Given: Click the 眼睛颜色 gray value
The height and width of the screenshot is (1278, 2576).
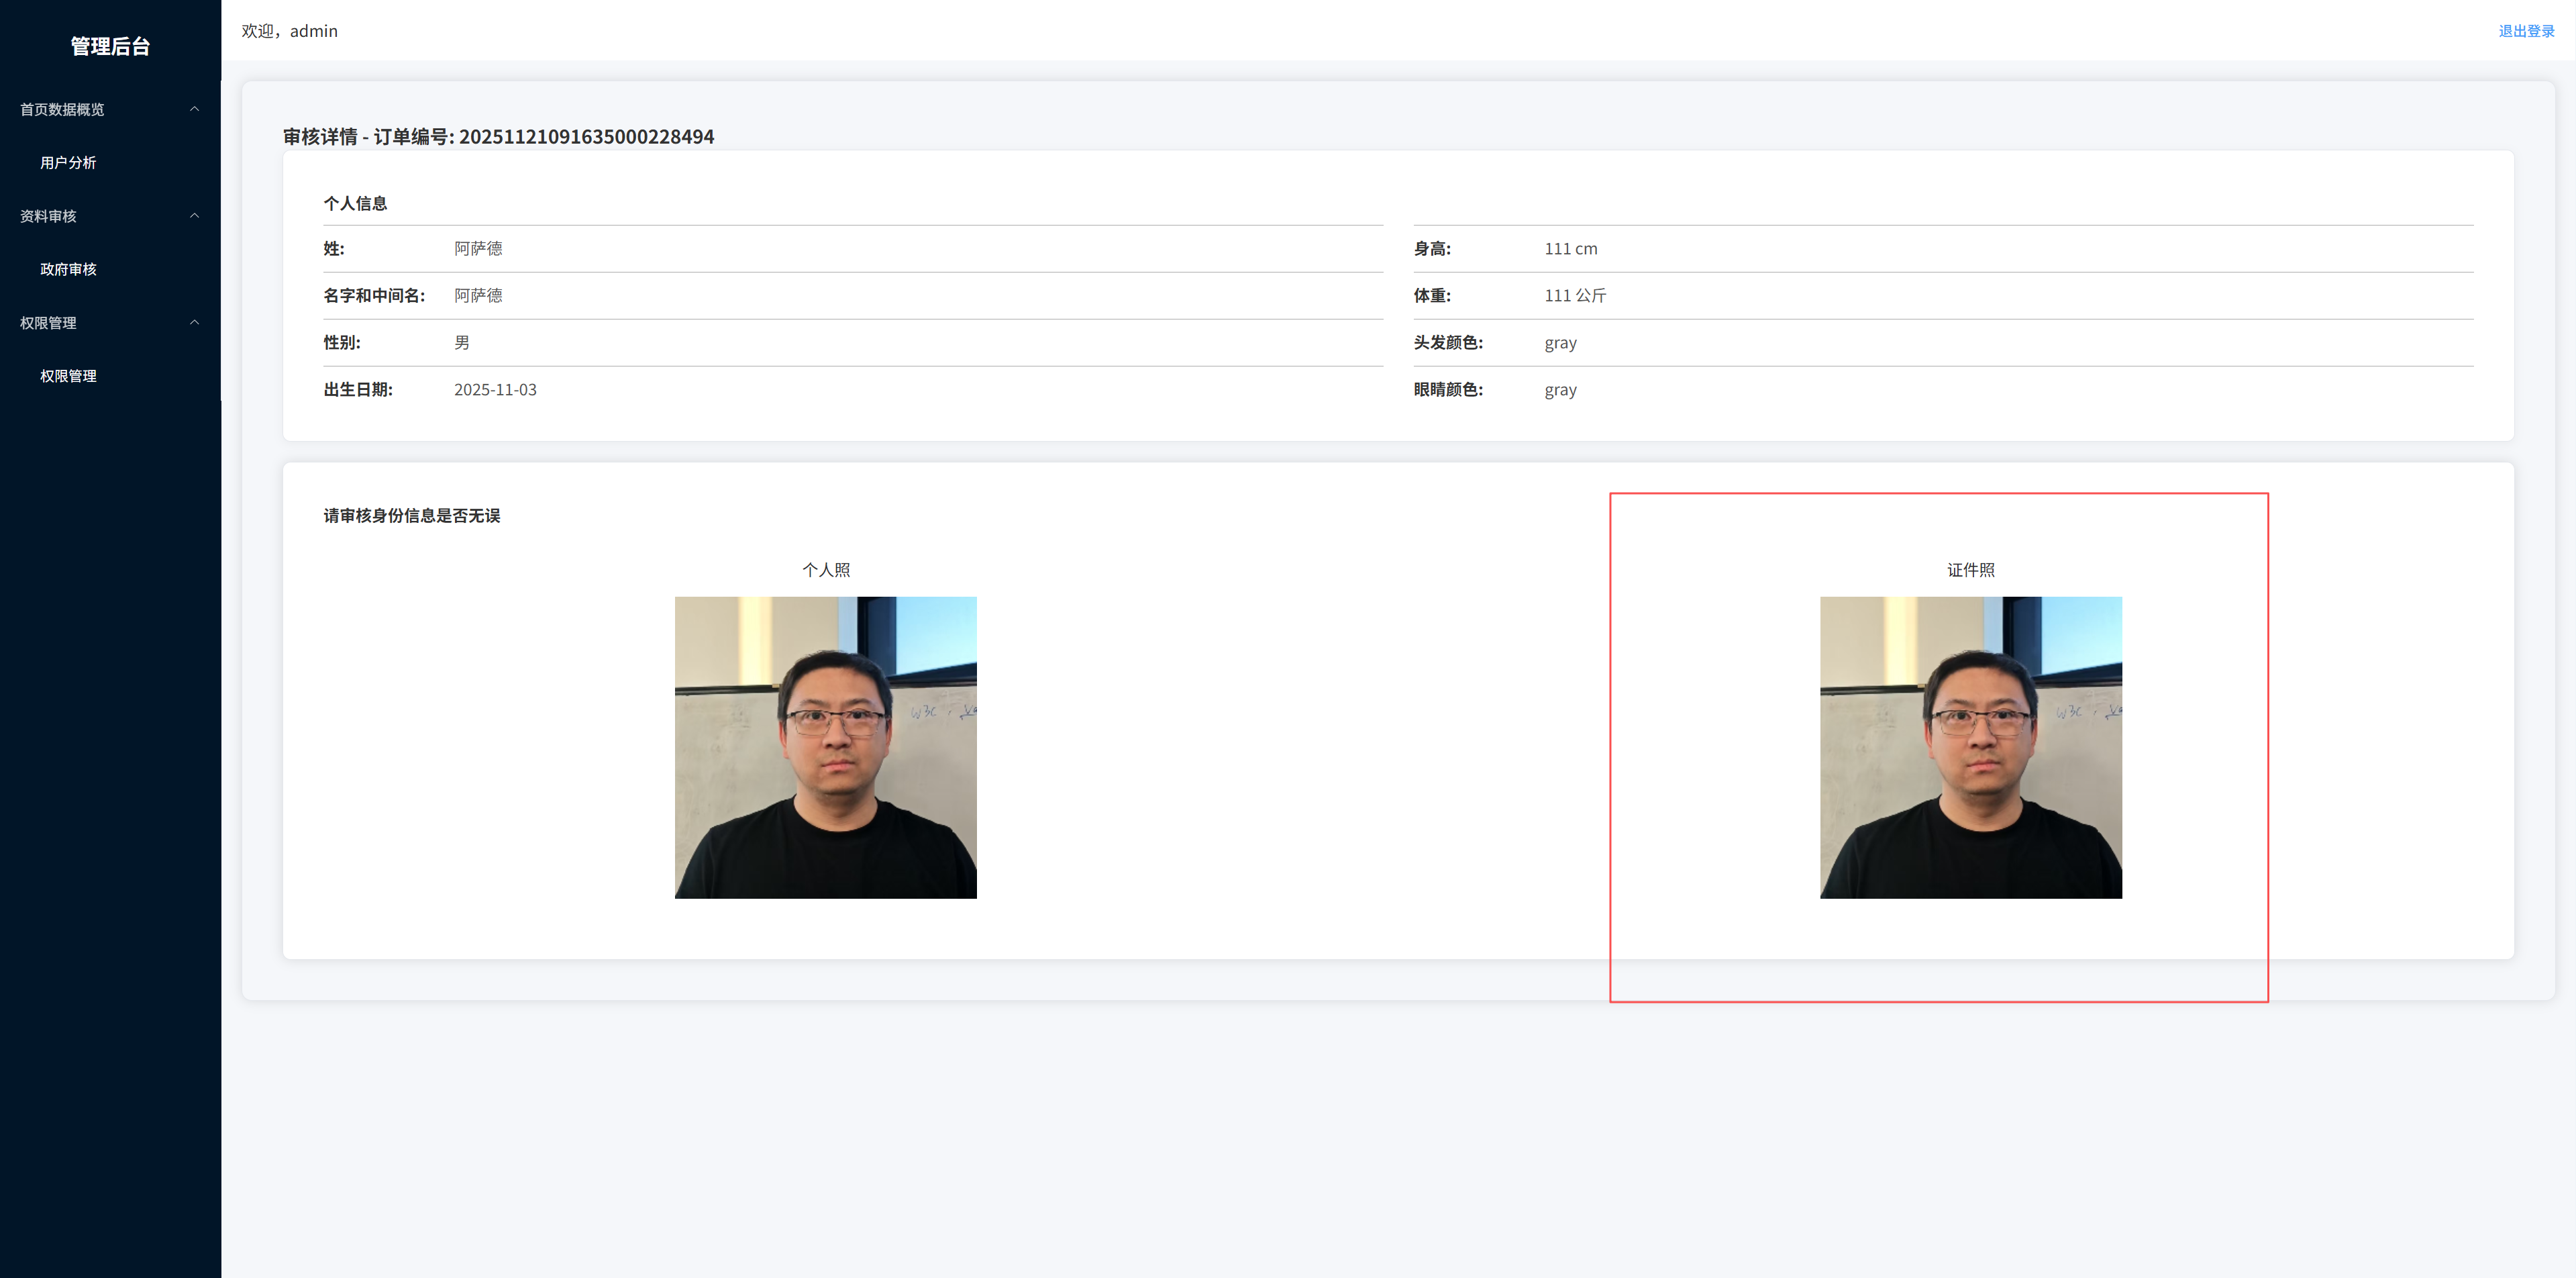Looking at the screenshot, I should 1560,390.
